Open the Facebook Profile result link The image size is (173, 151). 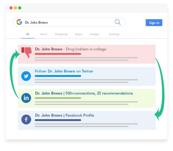pos(64,115)
